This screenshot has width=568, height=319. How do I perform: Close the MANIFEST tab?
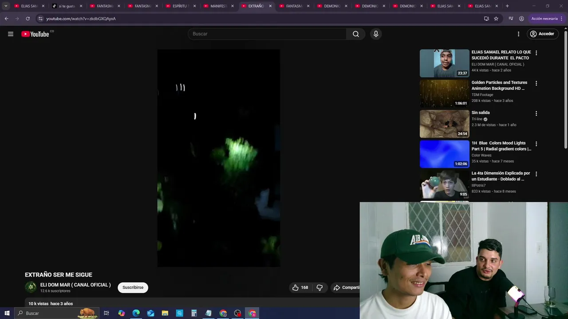pyautogui.click(x=233, y=6)
